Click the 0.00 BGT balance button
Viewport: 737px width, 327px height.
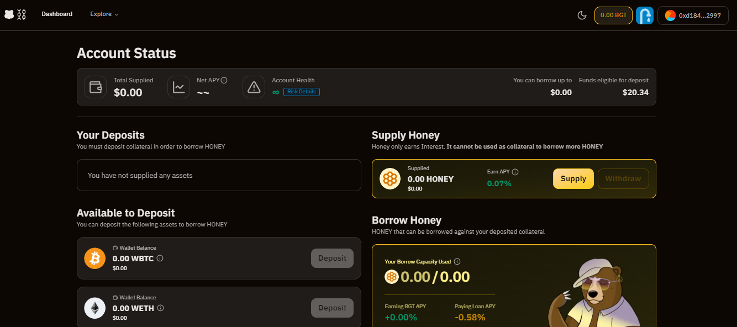coord(613,15)
